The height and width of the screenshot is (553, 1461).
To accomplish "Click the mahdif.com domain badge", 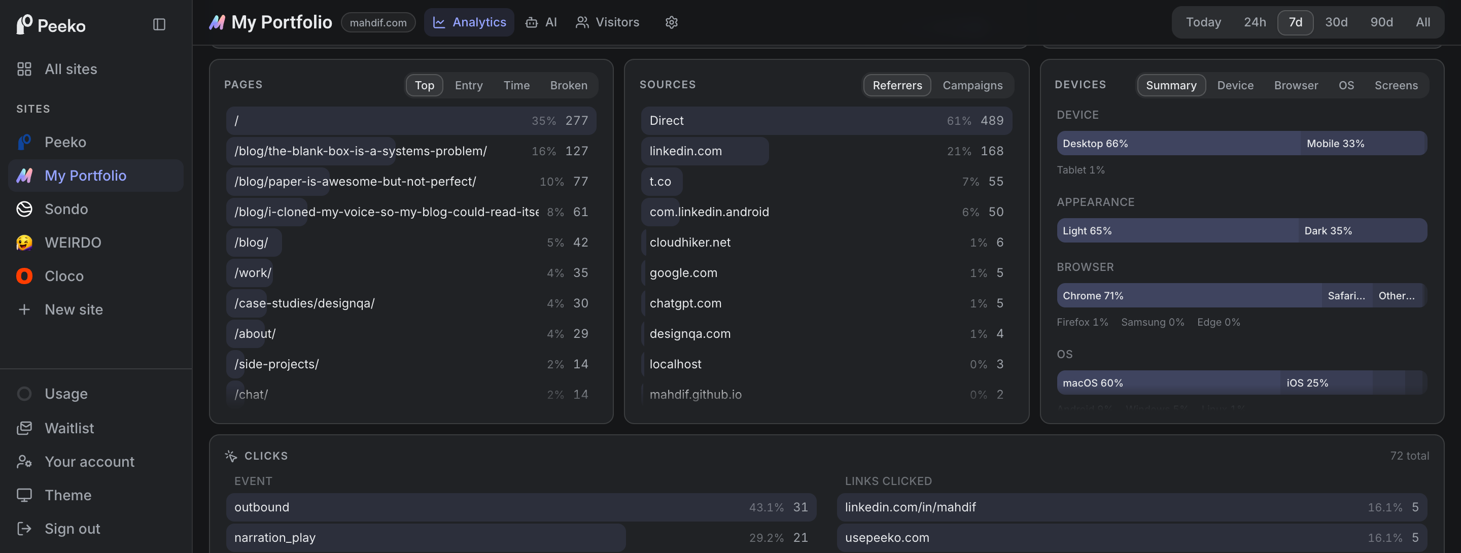I will point(378,22).
